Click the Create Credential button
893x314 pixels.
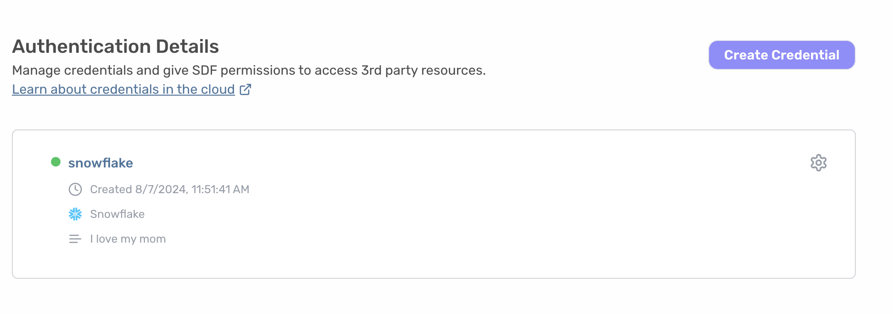click(x=781, y=55)
